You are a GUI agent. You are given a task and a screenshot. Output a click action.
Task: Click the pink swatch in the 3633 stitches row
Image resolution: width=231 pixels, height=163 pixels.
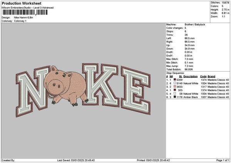175,86
